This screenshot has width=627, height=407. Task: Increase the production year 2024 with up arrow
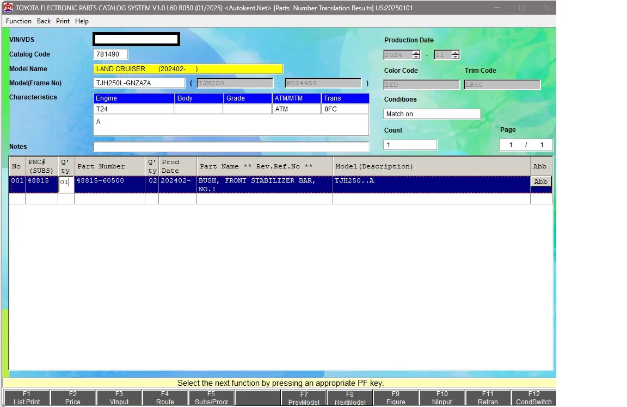click(x=416, y=52)
